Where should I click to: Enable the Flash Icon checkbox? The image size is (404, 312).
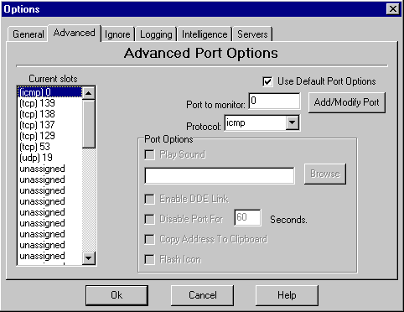pos(149,259)
